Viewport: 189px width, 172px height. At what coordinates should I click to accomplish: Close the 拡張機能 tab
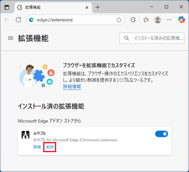coord(87,8)
